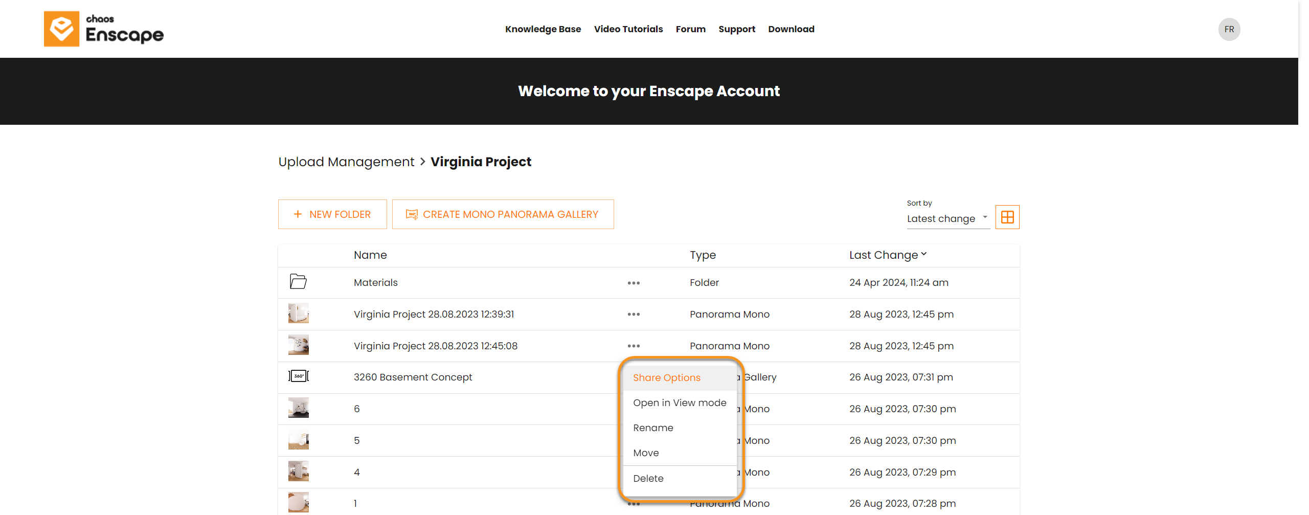Click the item named 1
Screen dimensions: 1309x515
(x=355, y=504)
